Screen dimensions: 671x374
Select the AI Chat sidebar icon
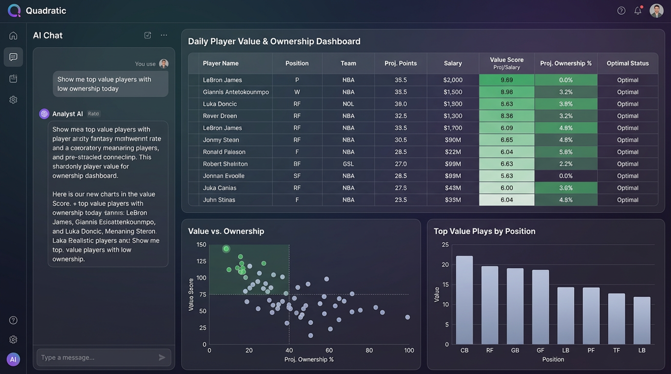(13, 57)
